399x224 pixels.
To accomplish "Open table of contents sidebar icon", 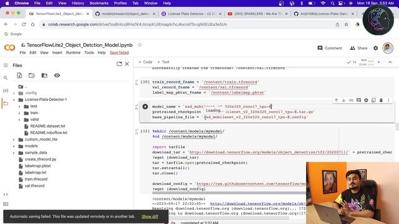I will point(6,65).
